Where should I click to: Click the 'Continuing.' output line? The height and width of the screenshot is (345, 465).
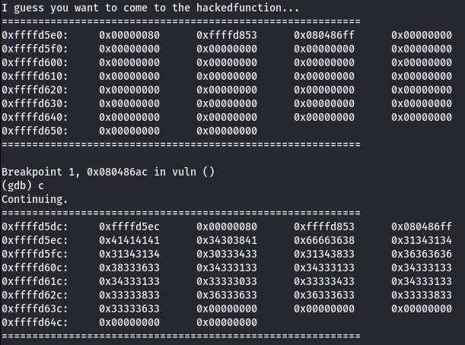35,199
